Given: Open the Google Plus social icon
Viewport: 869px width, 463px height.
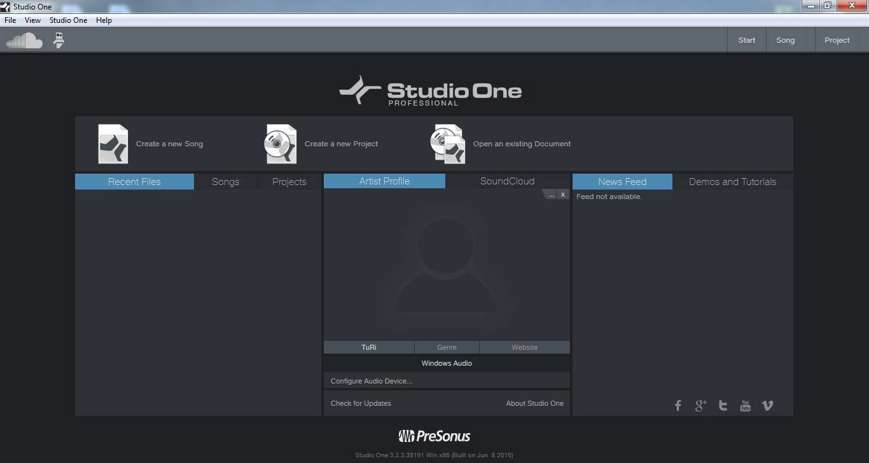Looking at the screenshot, I should tap(700, 406).
